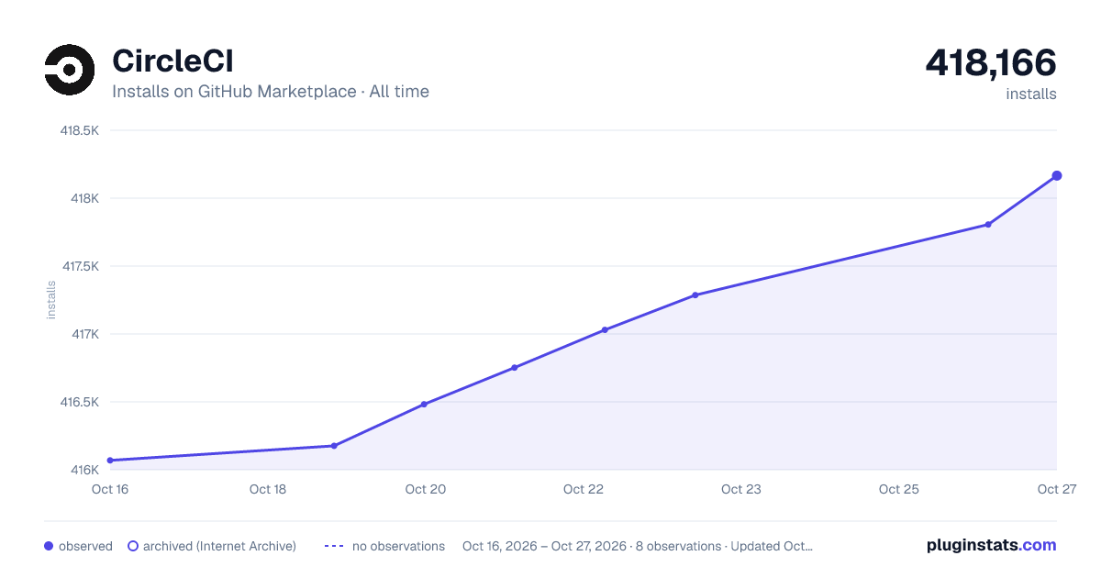1101x578 pixels.
Task: Click the archived (Internet Archive) legend circle icon
Action: [x=133, y=546]
